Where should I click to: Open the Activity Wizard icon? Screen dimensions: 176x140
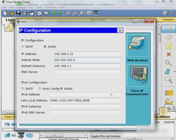(32, 13)
